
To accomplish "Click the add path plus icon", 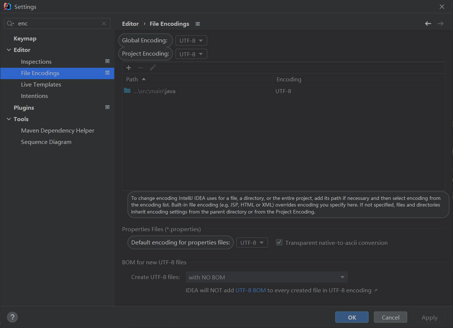I will pos(129,68).
